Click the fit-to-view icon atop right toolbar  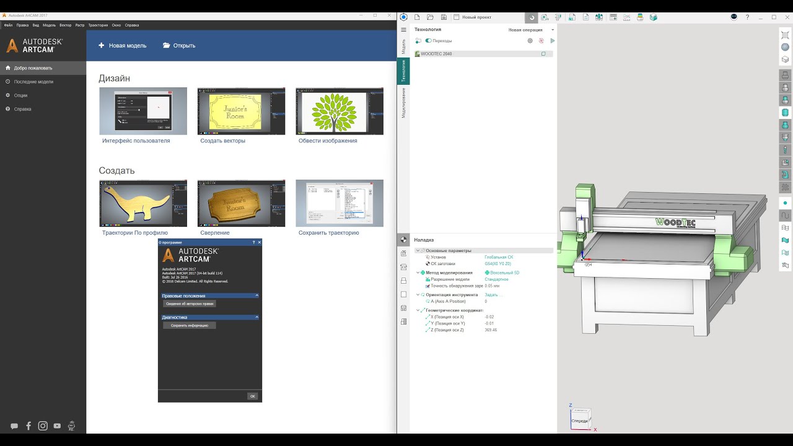click(x=785, y=35)
